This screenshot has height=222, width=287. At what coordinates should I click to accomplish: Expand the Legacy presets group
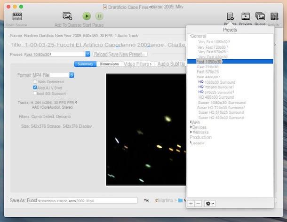click(191, 142)
